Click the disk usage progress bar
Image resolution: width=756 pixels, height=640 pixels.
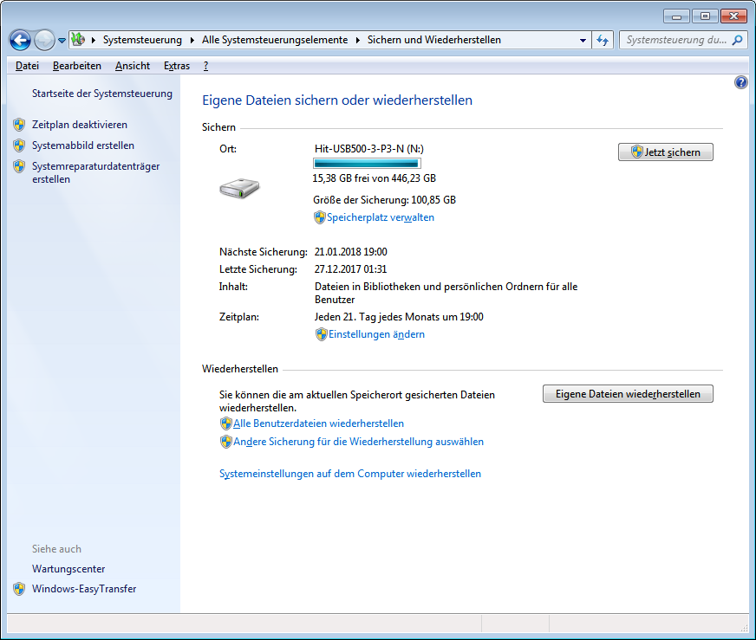tap(366, 163)
